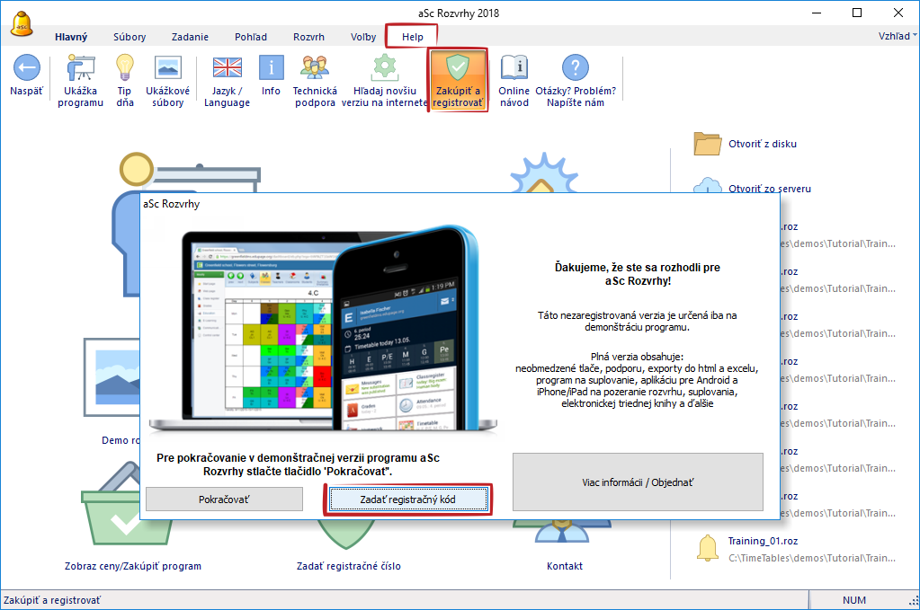Image resolution: width=920 pixels, height=610 pixels.
Task: Click Hľadaj novšiu verziu na internete
Action: point(384,69)
